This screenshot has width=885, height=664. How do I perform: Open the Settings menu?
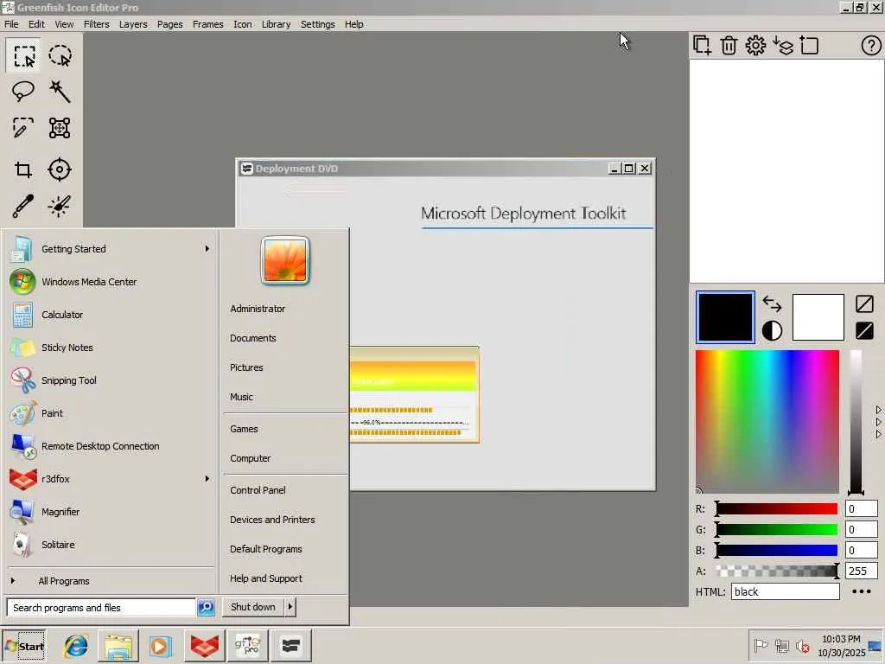[x=318, y=24]
